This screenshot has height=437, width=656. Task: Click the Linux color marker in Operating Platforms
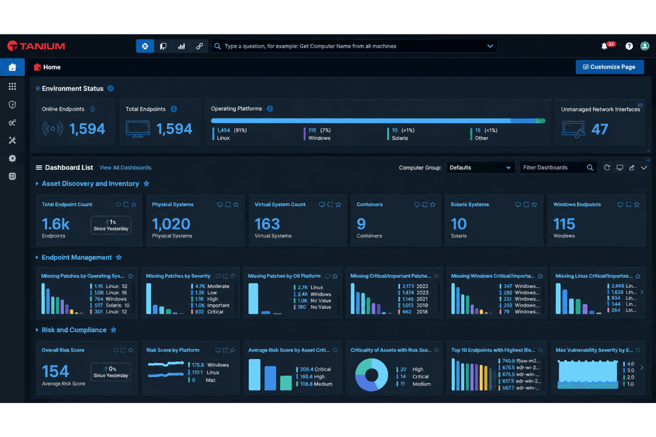pos(213,134)
